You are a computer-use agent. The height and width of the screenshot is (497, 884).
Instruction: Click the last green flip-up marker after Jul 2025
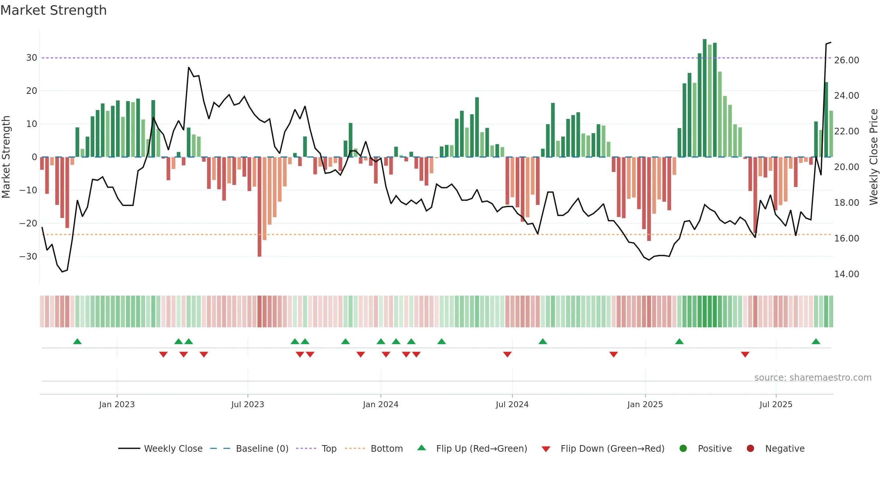(816, 341)
